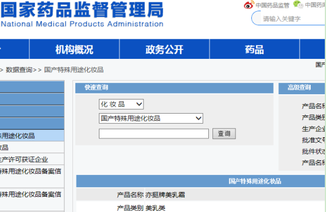Select 生产许可获证企业 sidebar item

tap(32, 160)
